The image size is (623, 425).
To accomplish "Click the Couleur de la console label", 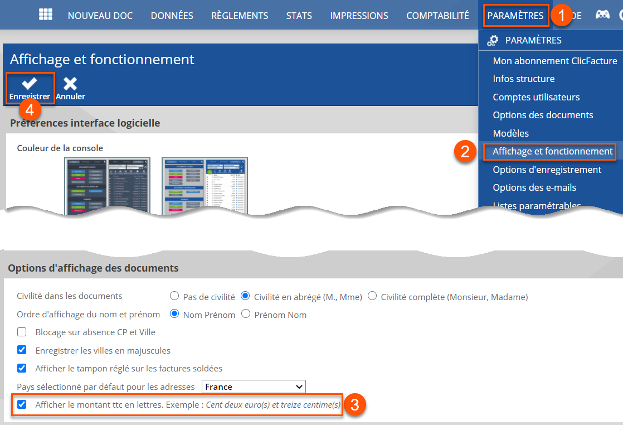I will [60, 148].
